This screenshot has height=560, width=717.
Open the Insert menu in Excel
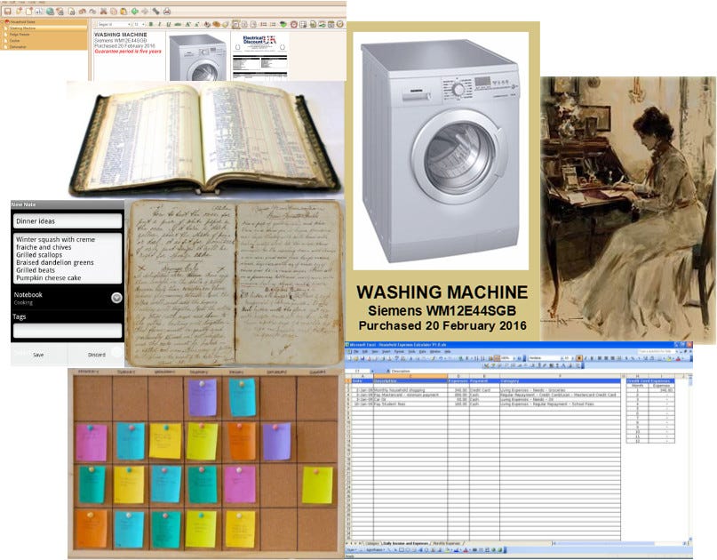(386, 351)
